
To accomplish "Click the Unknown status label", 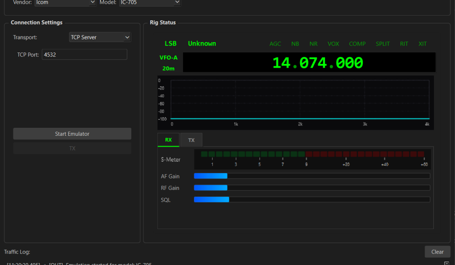I will 202,44.
